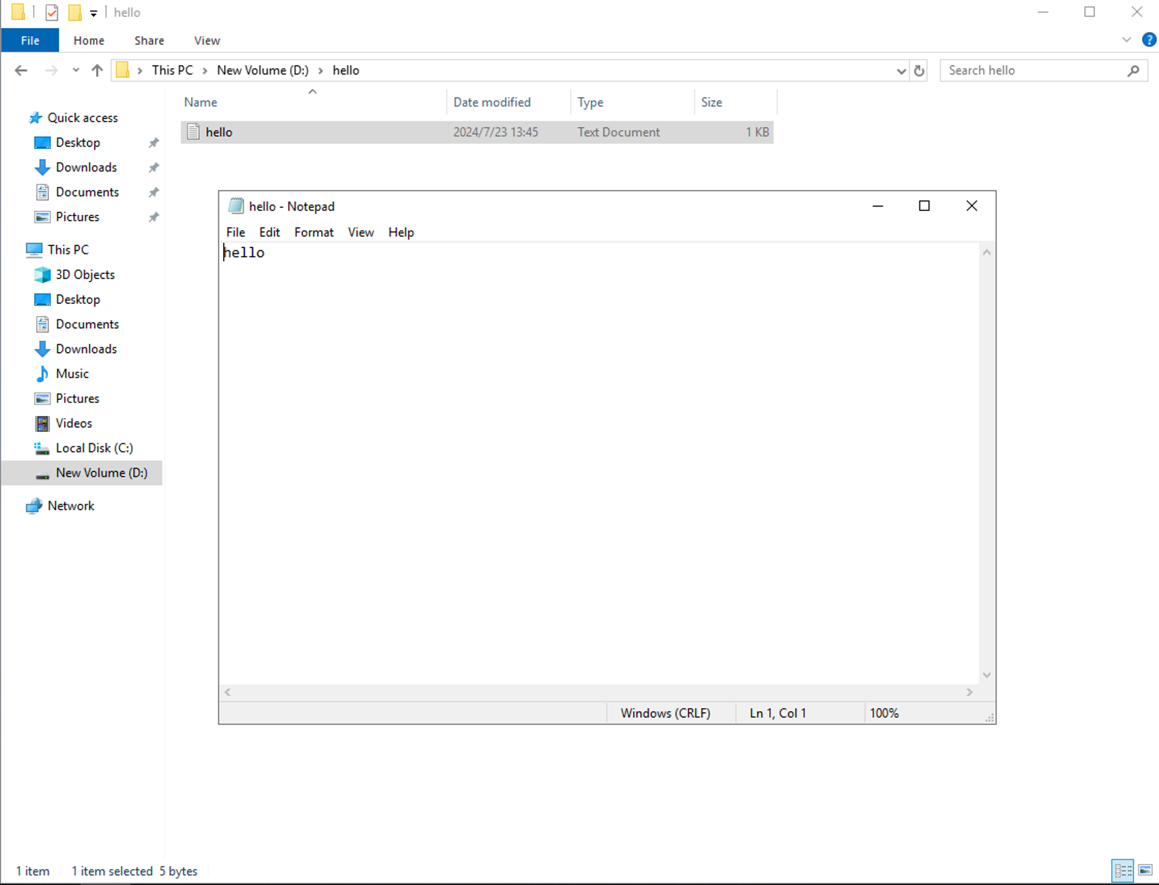Click the refresh button in File Explorer
The height and width of the screenshot is (885, 1159).
point(918,70)
